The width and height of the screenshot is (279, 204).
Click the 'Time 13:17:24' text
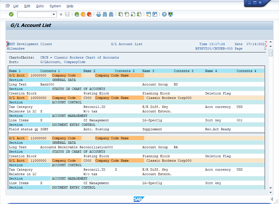[212, 44]
